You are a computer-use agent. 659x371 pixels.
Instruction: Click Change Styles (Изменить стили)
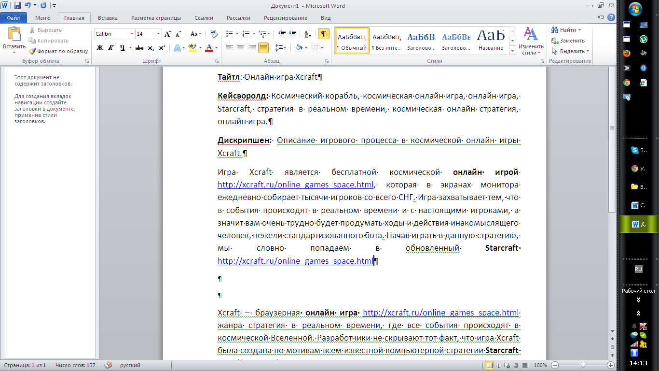[531, 41]
